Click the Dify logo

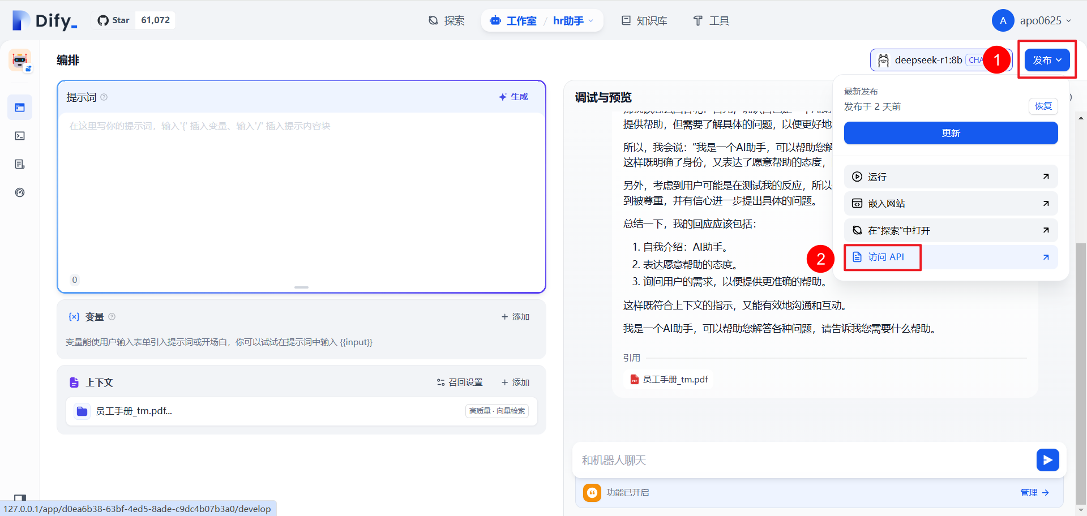[x=45, y=20]
